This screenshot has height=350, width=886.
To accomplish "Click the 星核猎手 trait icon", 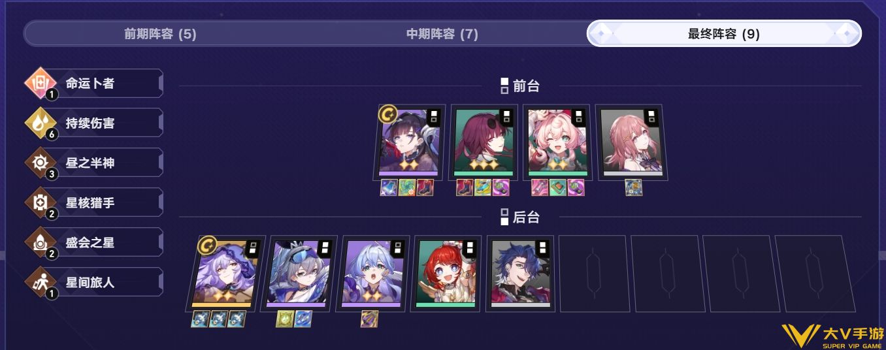I will point(41,203).
